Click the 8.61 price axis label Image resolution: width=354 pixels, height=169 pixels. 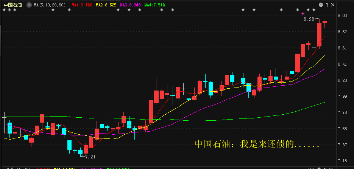point(343,48)
